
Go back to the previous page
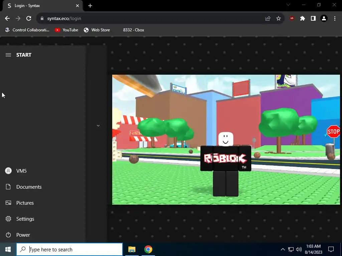click(x=7, y=19)
